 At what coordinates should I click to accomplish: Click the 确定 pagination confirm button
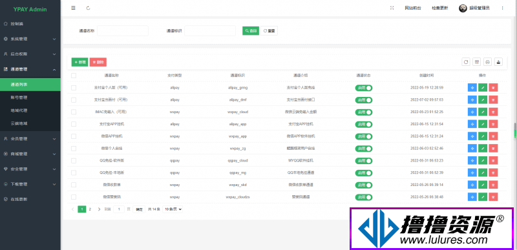tap(139, 209)
